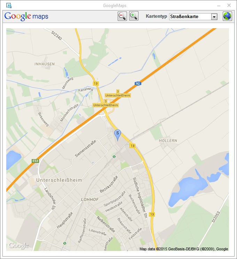The image size is (237, 259).
Task: Click the upper Unterschleißheim exit 3 sign
Action: 118,95
